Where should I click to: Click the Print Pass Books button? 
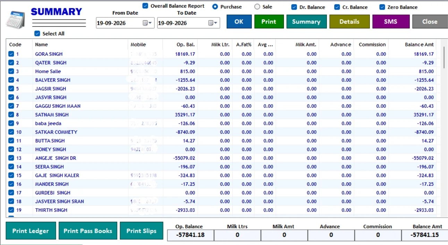coord(88,231)
